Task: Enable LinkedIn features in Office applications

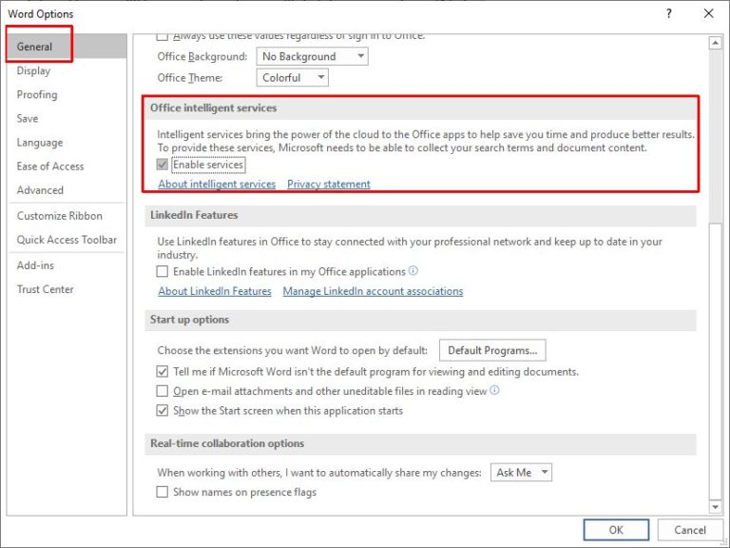Action: pos(162,271)
